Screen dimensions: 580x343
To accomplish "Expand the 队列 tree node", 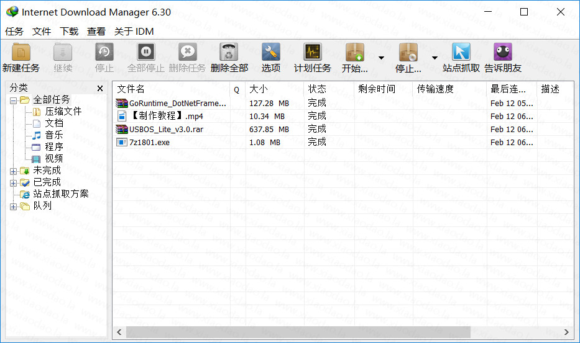I will [x=13, y=207].
